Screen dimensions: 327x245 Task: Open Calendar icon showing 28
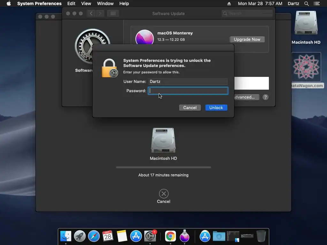coord(108,236)
